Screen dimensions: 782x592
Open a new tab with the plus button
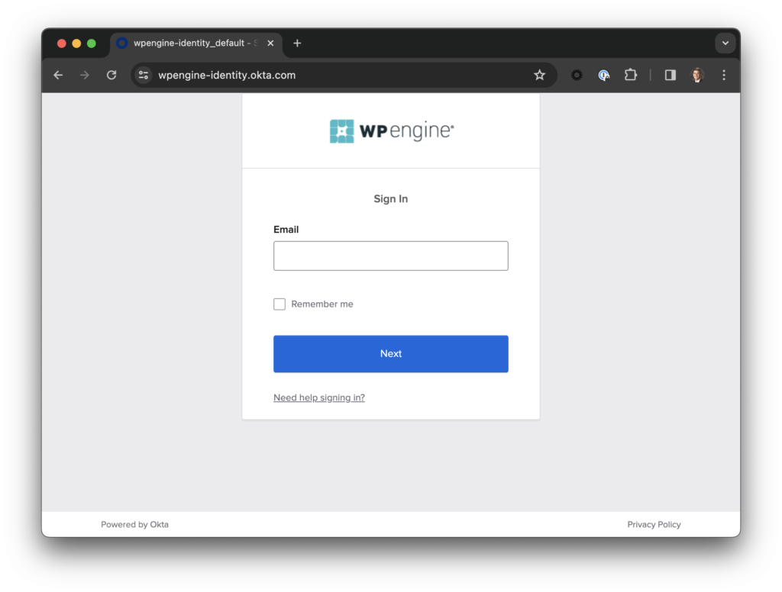(297, 43)
